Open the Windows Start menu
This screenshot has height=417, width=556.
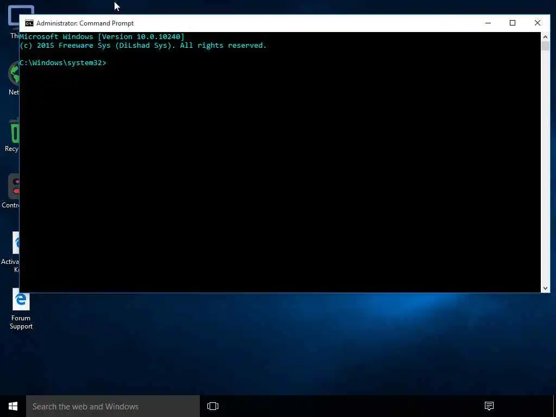point(13,406)
